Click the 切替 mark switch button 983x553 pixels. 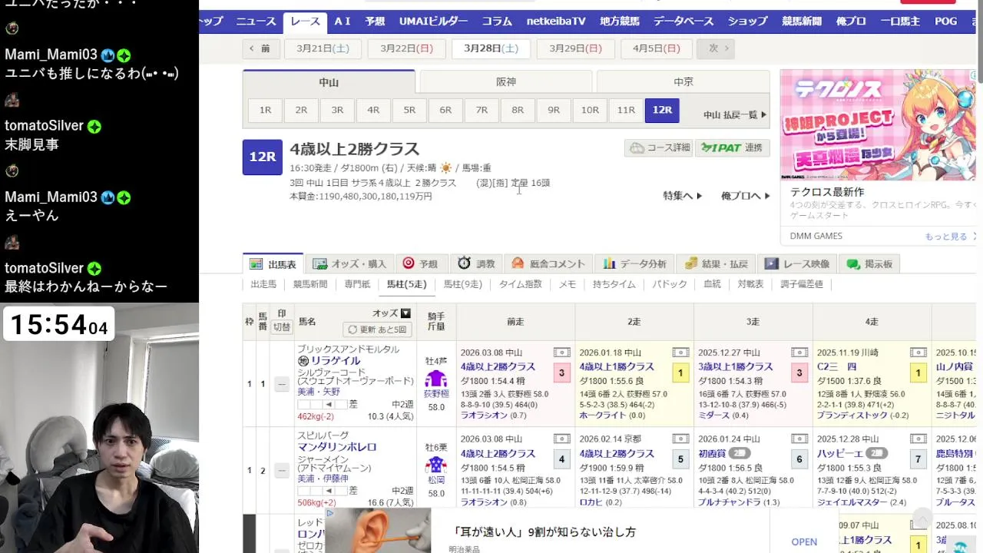click(282, 326)
